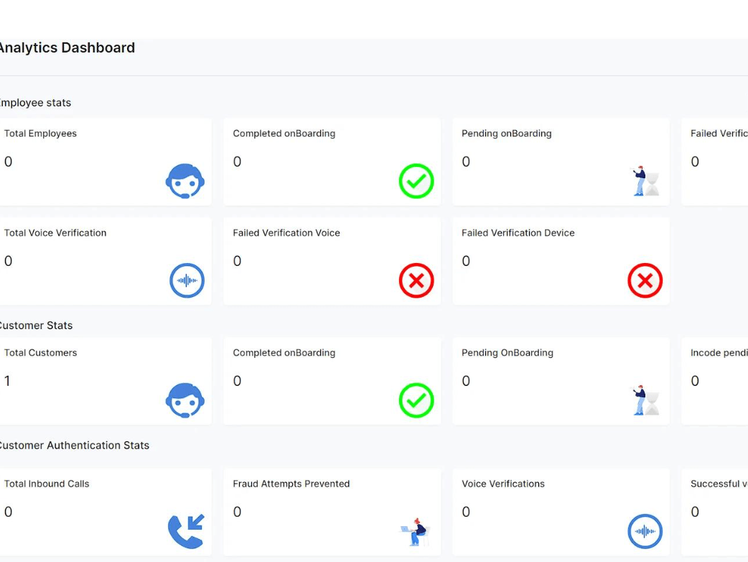Click the hourglass figure in Employee Pending onBoarding
Screen dimensions: 748x562
point(645,181)
